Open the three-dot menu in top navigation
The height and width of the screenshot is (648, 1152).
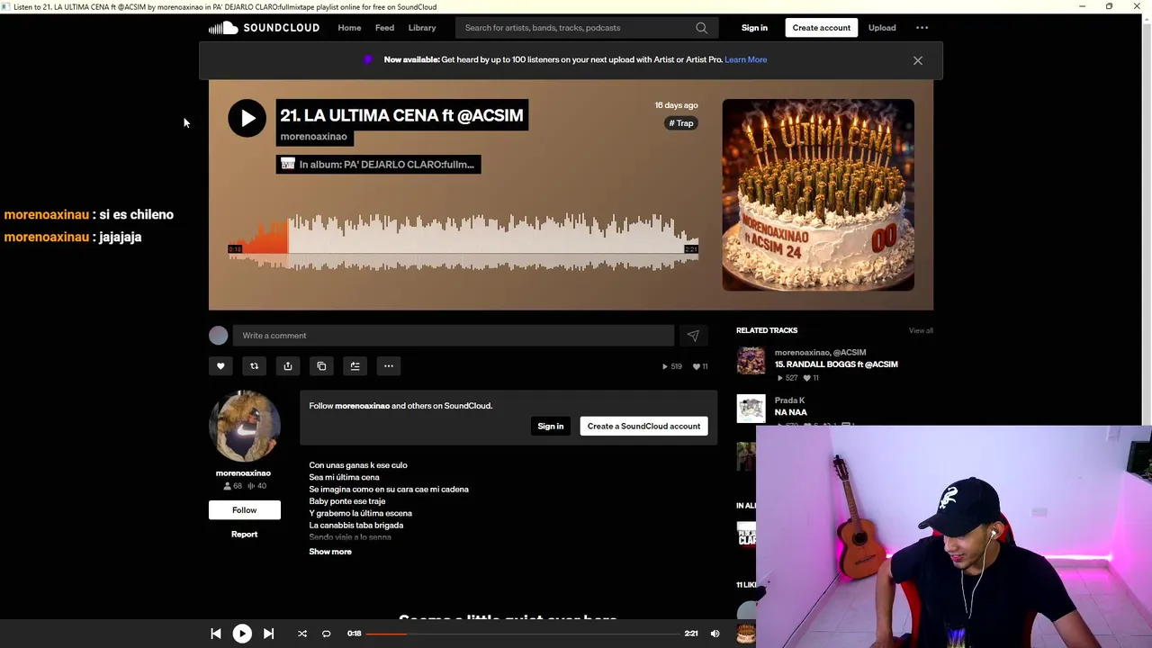pos(922,28)
